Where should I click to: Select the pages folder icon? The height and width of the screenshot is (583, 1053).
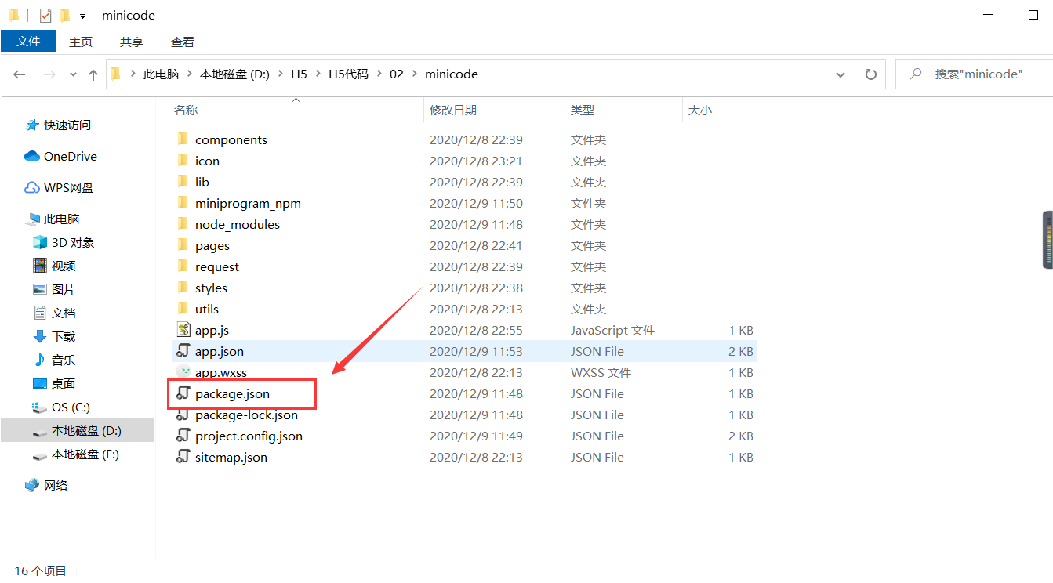[183, 245]
